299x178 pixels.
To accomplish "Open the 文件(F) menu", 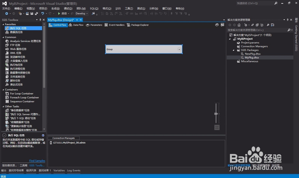I will (x=6, y=9).
